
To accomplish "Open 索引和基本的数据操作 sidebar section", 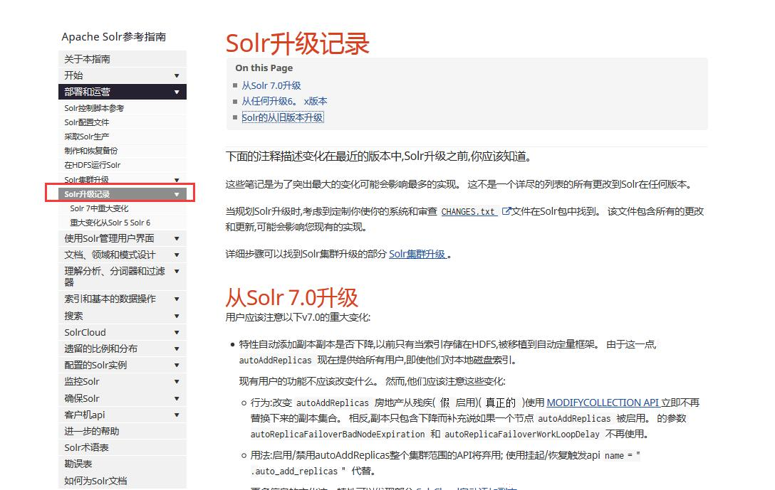I will [110, 299].
